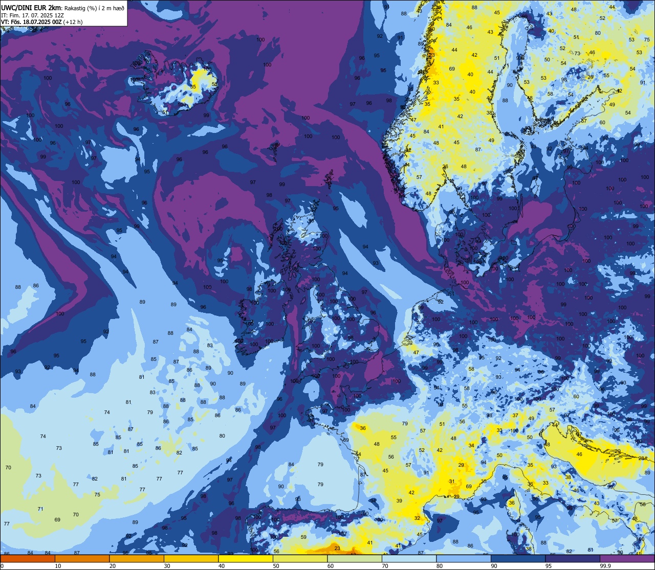Click the 'Rakastig (%) í 2 m hæð' parameter label
655x570 pixels.
coord(94,8)
